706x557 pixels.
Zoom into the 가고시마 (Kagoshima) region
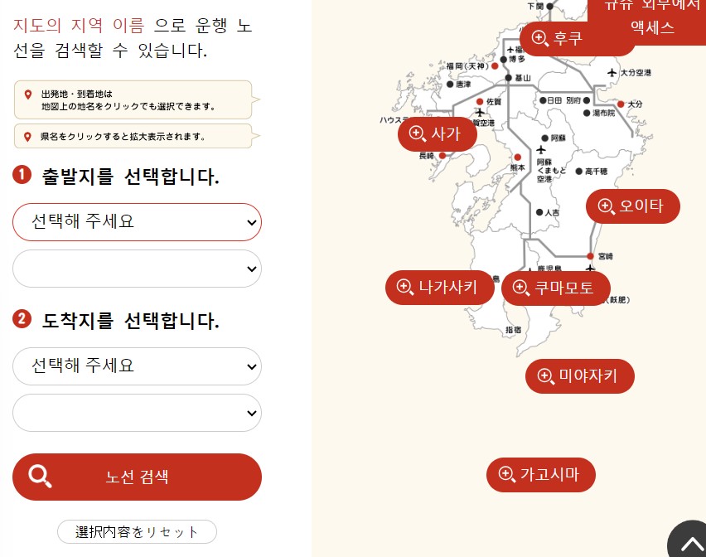(540, 474)
